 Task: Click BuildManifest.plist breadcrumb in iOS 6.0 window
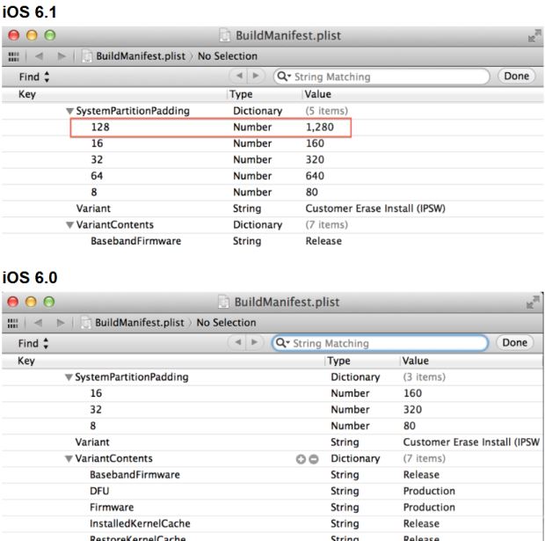(133, 323)
